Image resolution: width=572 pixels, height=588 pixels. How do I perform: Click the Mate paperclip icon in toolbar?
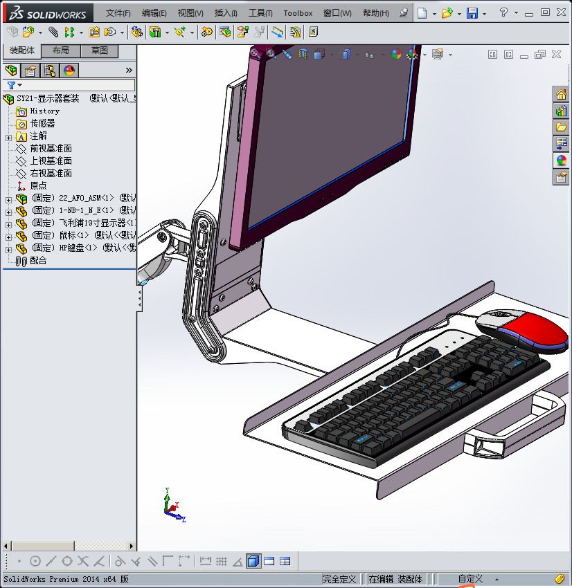point(53,33)
